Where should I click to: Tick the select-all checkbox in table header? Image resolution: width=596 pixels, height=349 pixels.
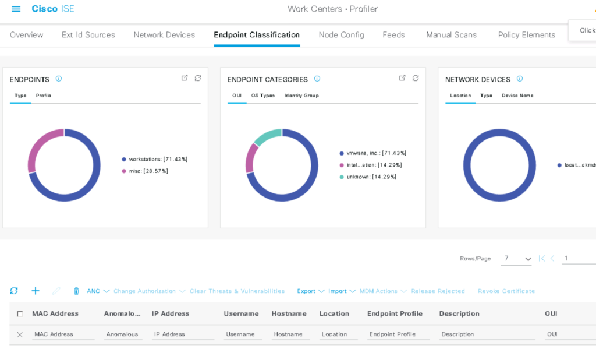point(20,314)
